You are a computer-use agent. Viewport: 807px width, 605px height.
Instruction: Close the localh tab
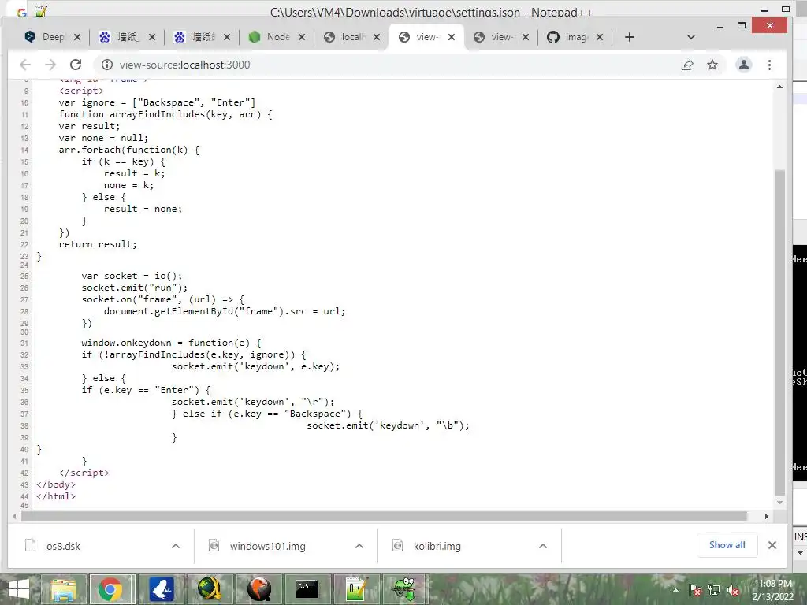[377, 37]
